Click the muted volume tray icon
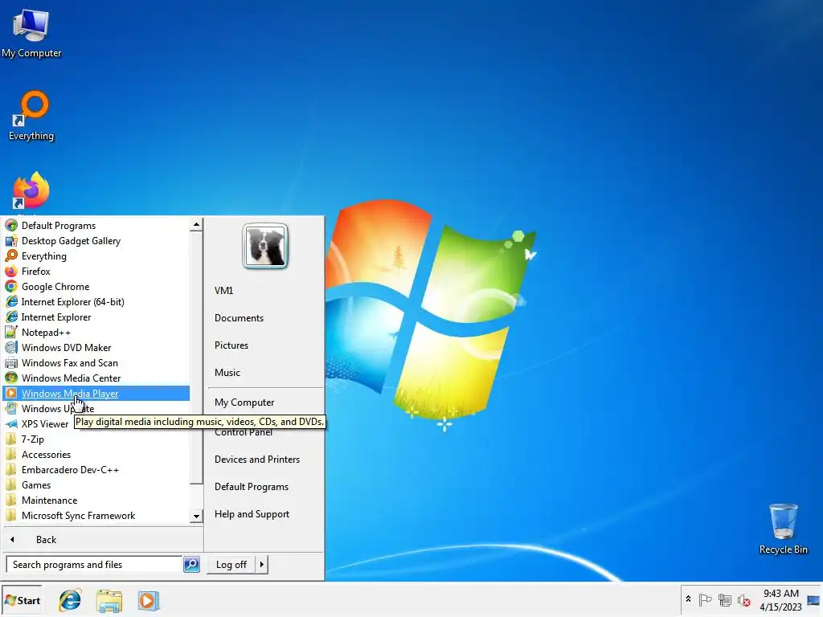Image resolution: width=823 pixels, height=617 pixels. click(x=743, y=599)
